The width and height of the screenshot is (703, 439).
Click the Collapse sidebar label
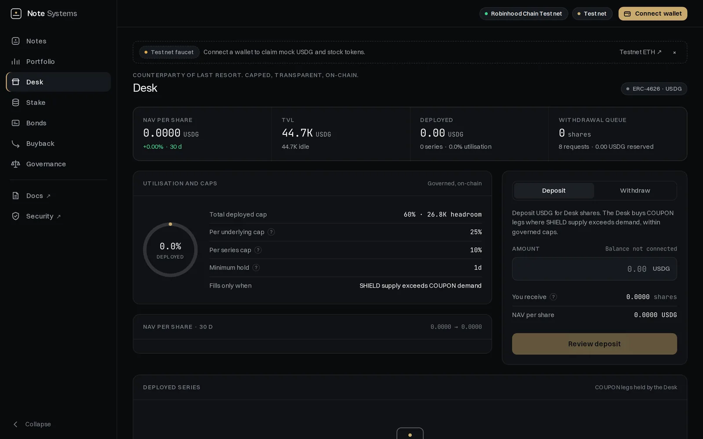[38, 424]
